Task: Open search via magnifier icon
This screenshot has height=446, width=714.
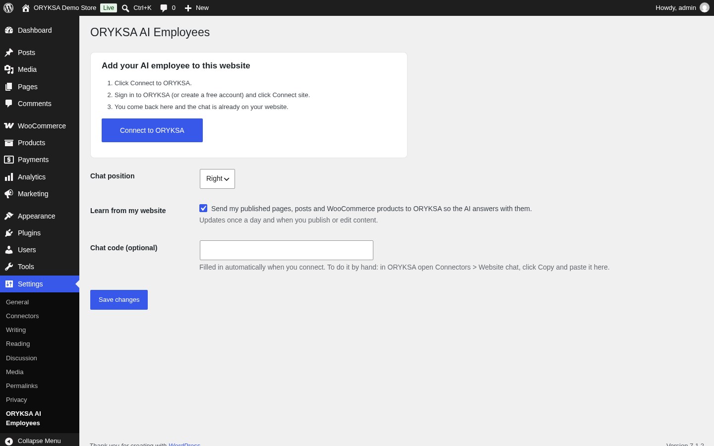Action: coord(125,8)
